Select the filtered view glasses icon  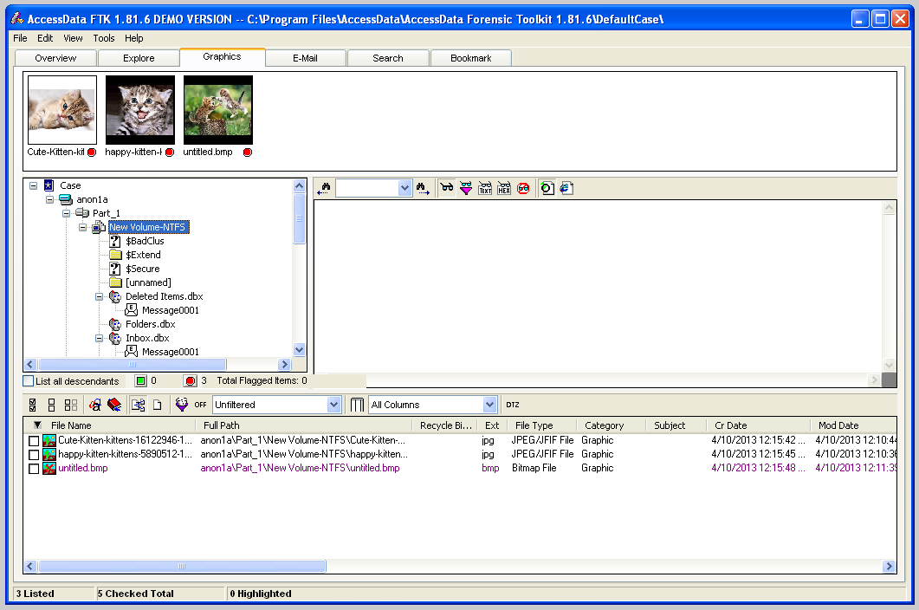[x=466, y=188]
